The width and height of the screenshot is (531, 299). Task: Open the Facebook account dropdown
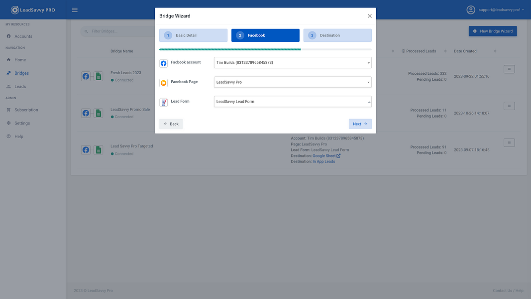[292, 63]
